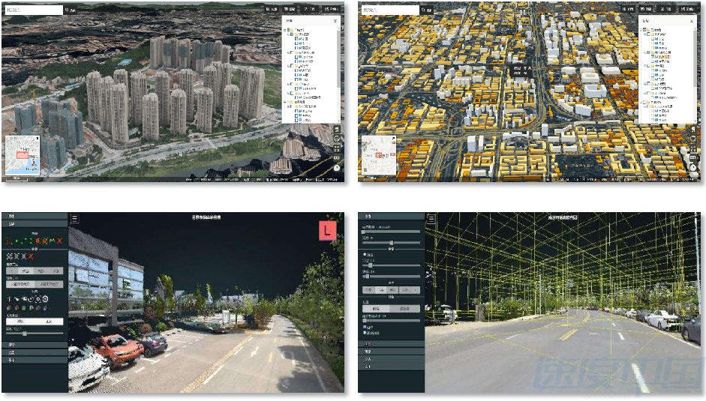Click the search magnifier icon in the high-rise map view
The image size is (706, 401).
66,10
